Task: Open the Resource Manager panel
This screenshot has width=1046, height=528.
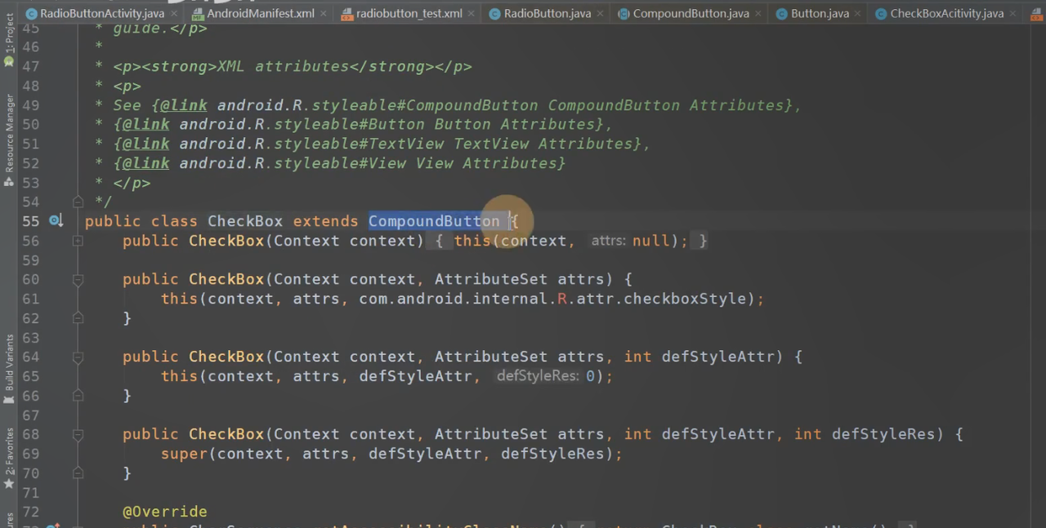Action: (9, 140)
